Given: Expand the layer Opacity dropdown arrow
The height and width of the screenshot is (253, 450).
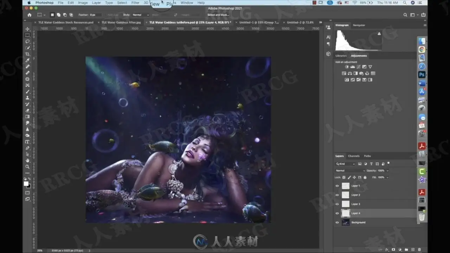Looking at the screenshot, I should click(x=387, y=171).
